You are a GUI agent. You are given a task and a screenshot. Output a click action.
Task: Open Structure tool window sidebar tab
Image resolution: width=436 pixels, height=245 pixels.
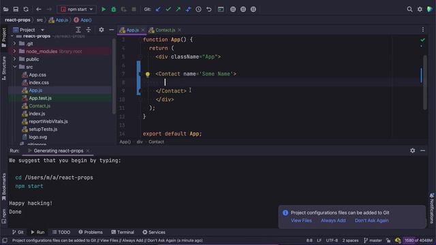(4, 68)
